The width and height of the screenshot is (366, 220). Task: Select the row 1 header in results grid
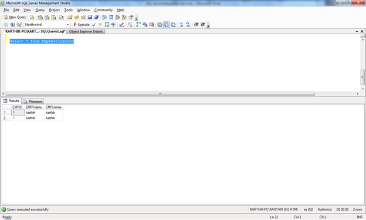click(x=6, y=113)
